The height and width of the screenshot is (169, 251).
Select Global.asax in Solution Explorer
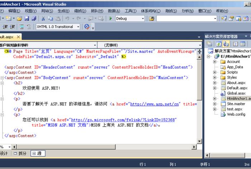(236, 93)
